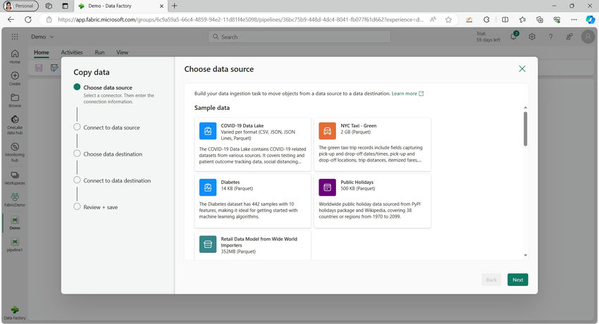Open the Learn more link
The image size is (599, 324).
pos(407,94)
